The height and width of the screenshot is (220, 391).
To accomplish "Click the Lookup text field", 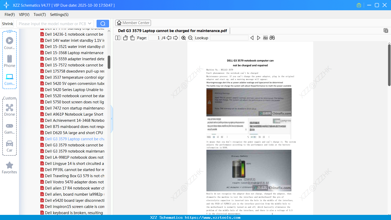I will tap(229, 38).
